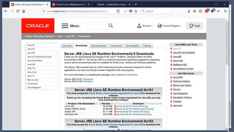
Task: Open Checksum link for Server JRE 8u161
Action: click(88, 79)
